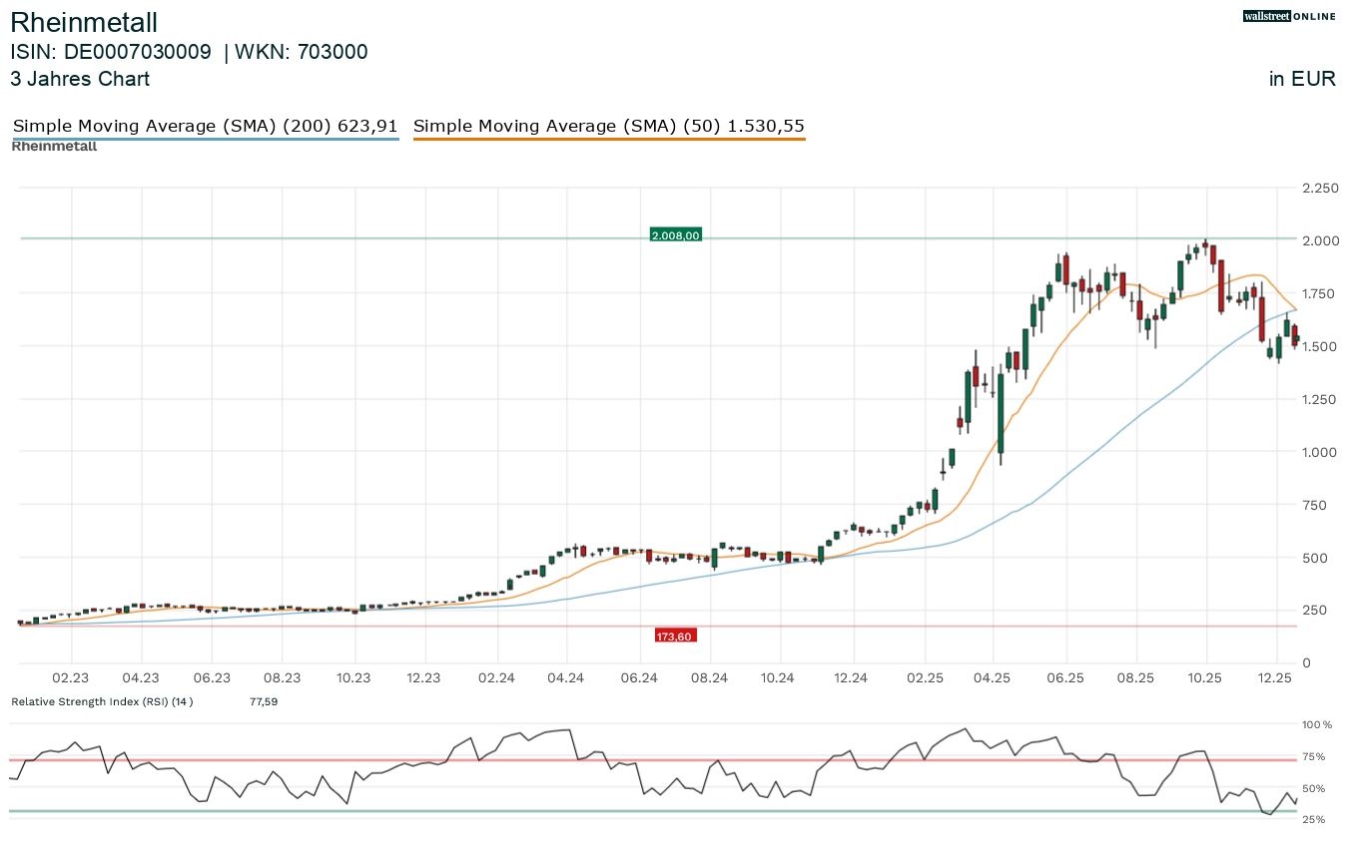
Task: Click the red 173,60 low price marker
Action: (676, 635)
